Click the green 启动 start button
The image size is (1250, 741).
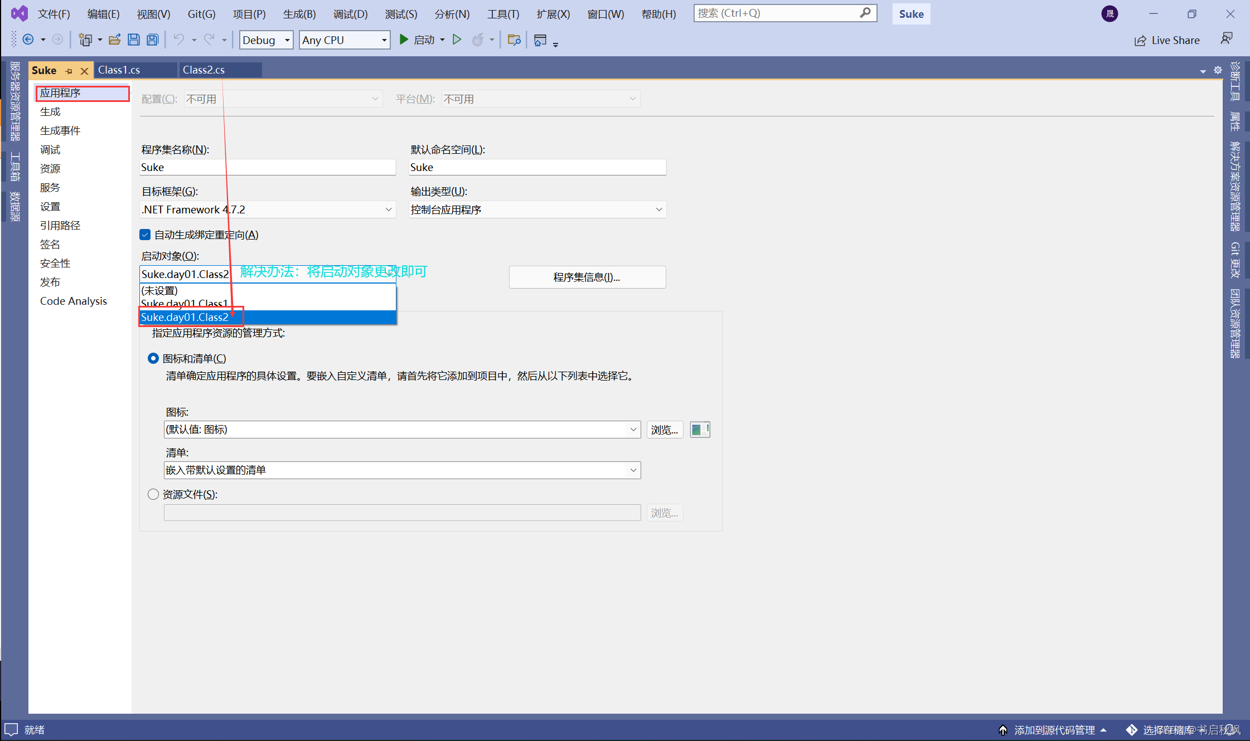pyautogui.click(x=418, y=40)
